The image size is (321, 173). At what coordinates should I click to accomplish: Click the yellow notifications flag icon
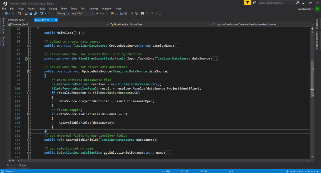click(248, 3)
